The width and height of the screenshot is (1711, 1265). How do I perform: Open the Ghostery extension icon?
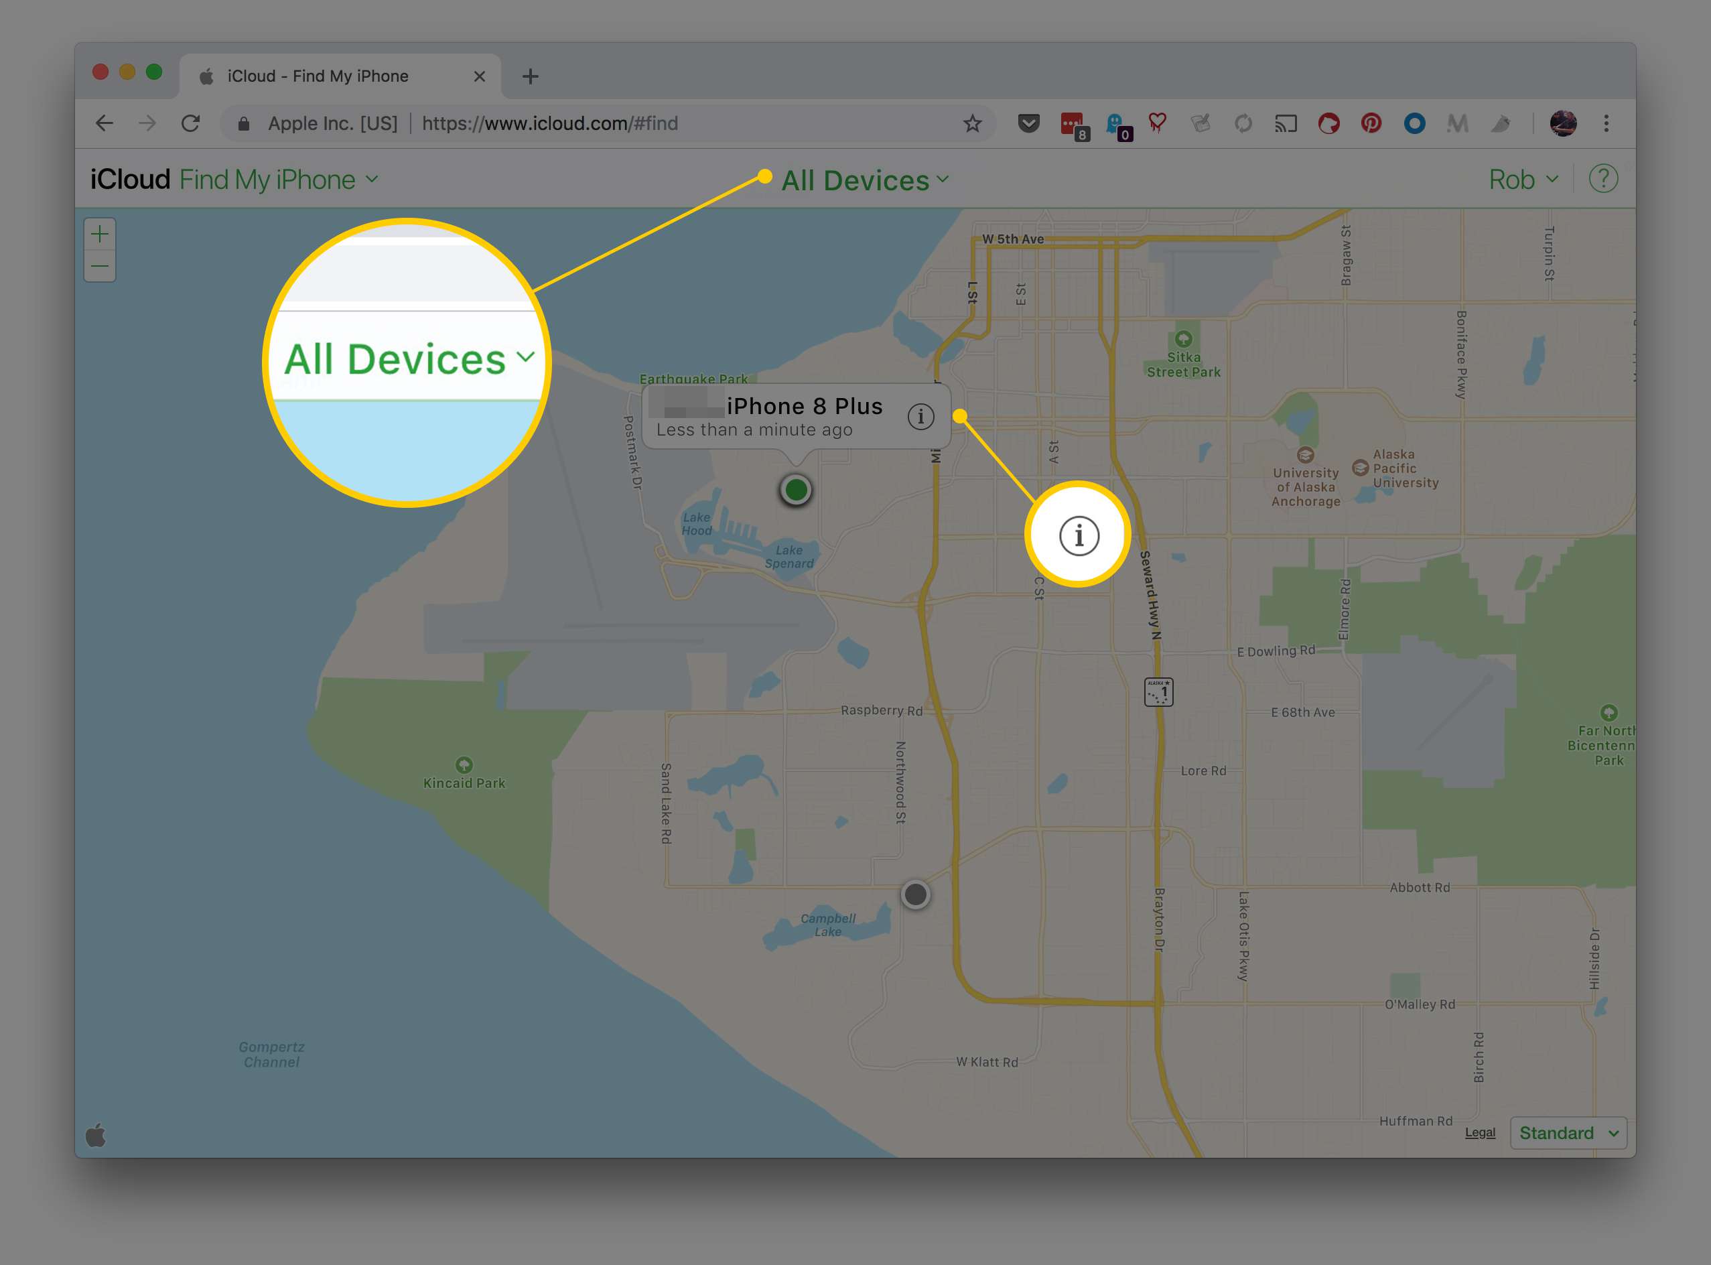[1117, 127]
